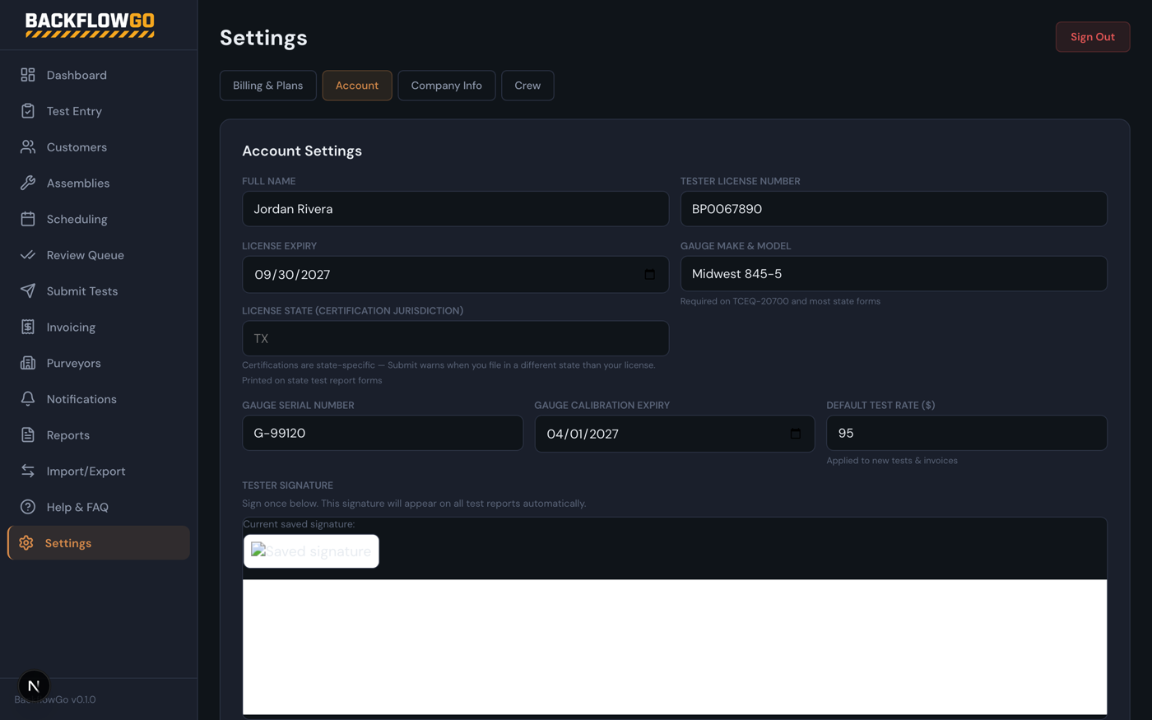Click the Settings gear icon
This screenshot has width=1152, height=720.
26,543
